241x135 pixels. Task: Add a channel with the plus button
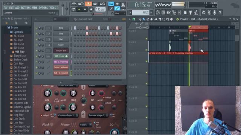click(x=61, y=82)
